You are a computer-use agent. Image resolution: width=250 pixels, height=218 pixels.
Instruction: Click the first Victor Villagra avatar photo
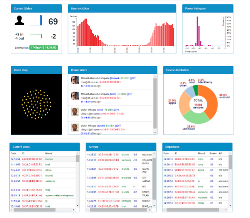click(x=74, y=111)
